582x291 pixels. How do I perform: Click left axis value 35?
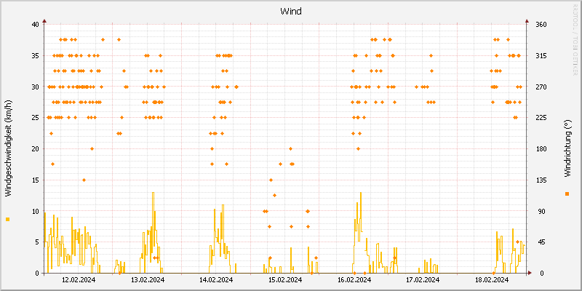pyautogui.click(x=35, y=56)
